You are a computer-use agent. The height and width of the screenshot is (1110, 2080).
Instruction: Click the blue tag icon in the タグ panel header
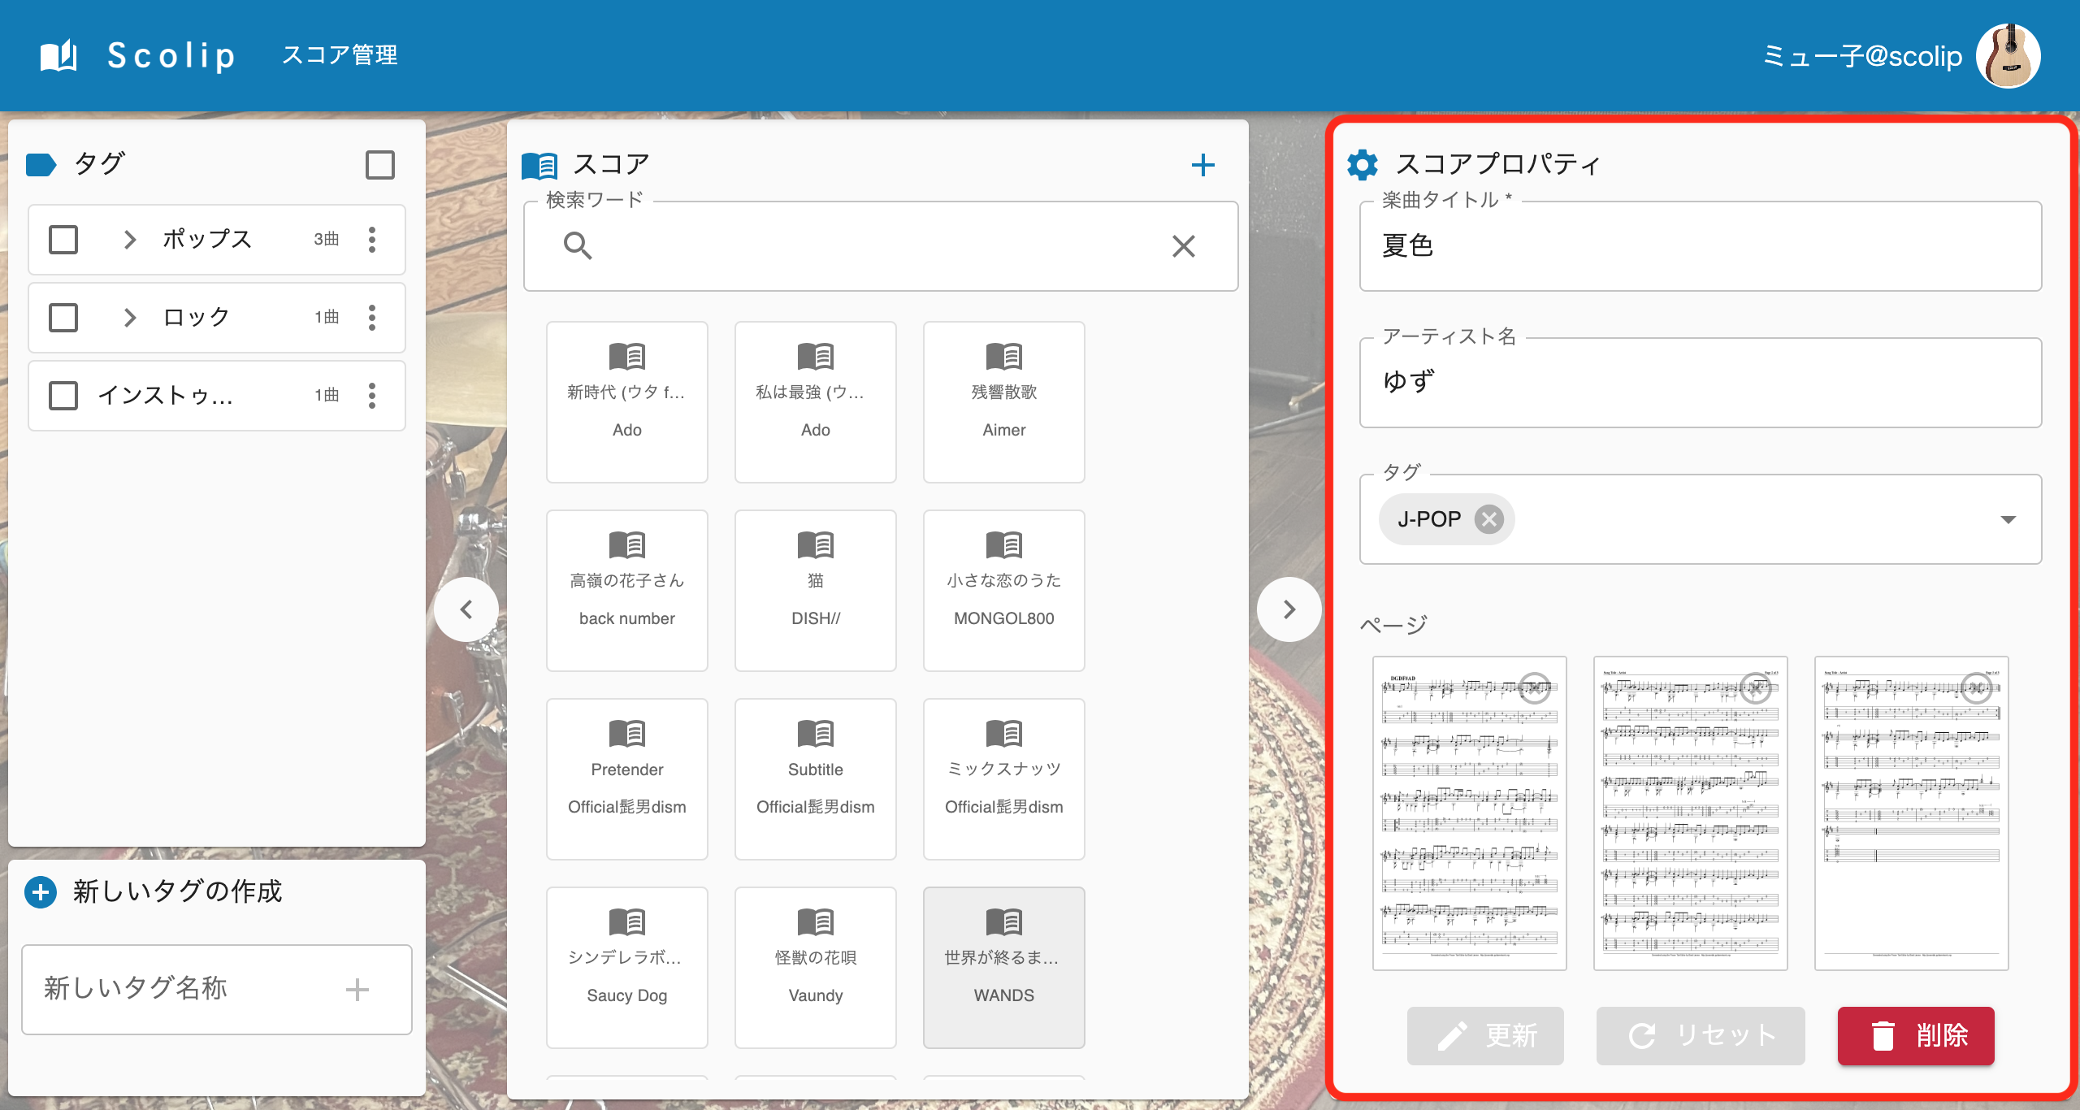point(41,164)
